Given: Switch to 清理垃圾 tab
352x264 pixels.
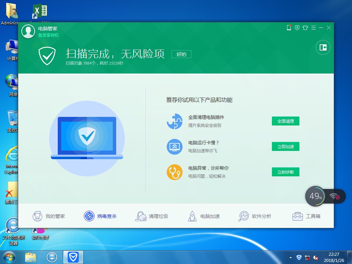Looking at the screenshot, I should pos(152,216).
